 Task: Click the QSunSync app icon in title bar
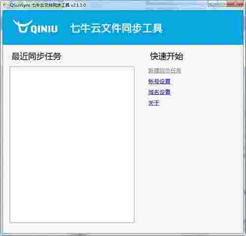click(6, 5)
